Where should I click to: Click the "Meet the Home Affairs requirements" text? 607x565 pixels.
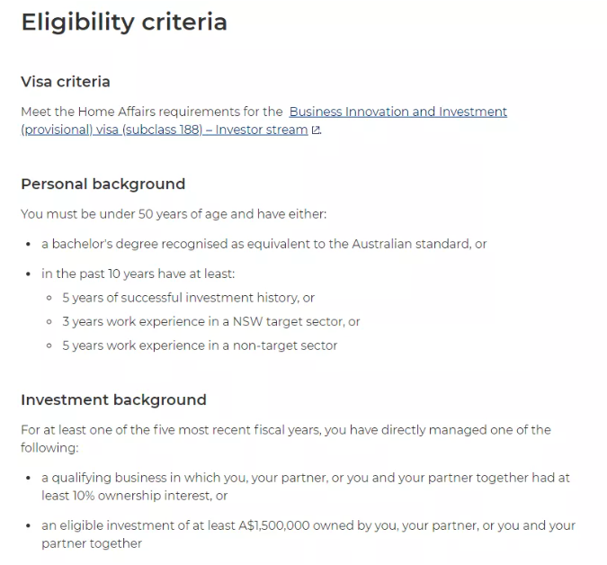(x=151, y=112)
